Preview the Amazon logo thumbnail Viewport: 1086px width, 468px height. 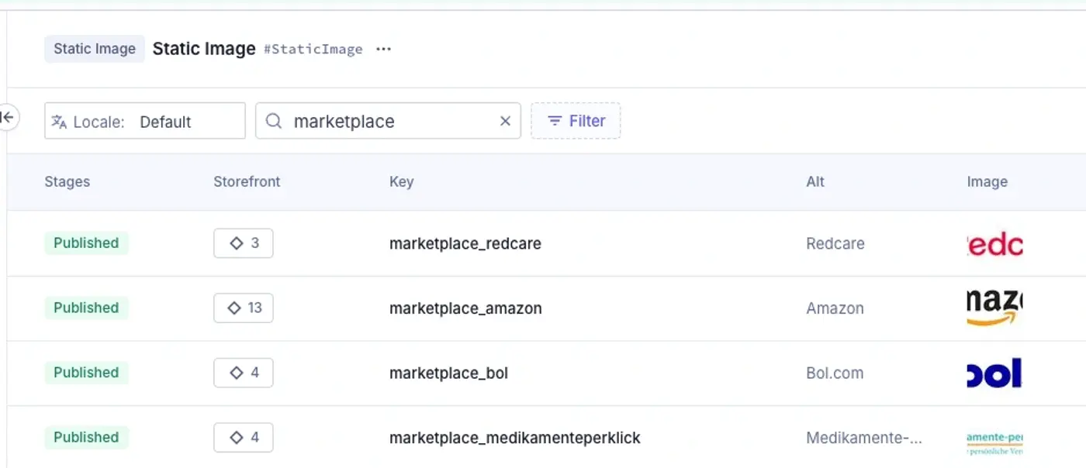[994, 308]
